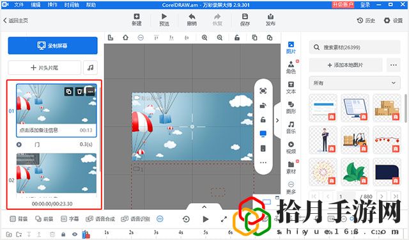Viewport: 409px width, 240px height.
Task: Undo with the 撤销 icon
Action: pos(192,17)
